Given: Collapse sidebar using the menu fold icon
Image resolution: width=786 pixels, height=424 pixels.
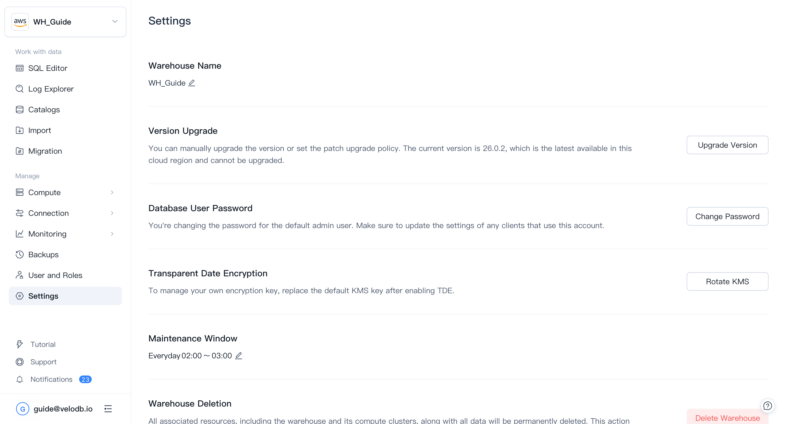Looking at the screenshot, I should pos(108,409).
